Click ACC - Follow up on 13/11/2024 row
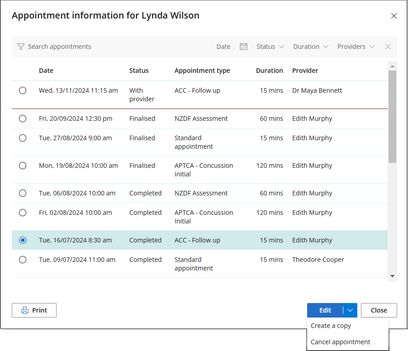 pyautogui.click(x=197, y=90)
